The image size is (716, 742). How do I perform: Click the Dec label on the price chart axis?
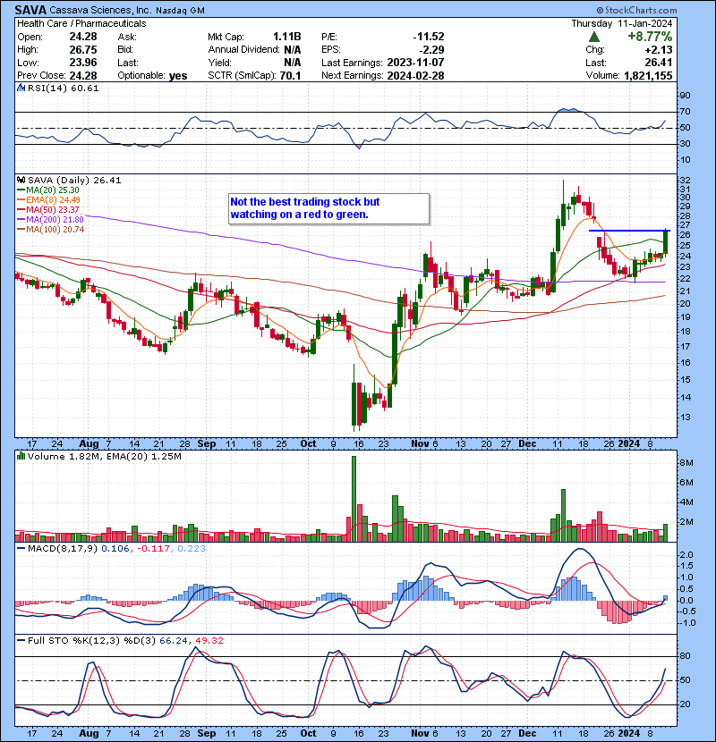point(527,444)
